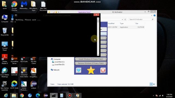Launch Epic Games Launcher shortcut
The image size is (175, 98).
click(5, 86)
